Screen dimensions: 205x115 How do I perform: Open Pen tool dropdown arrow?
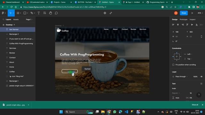click(x=35, y=13)
